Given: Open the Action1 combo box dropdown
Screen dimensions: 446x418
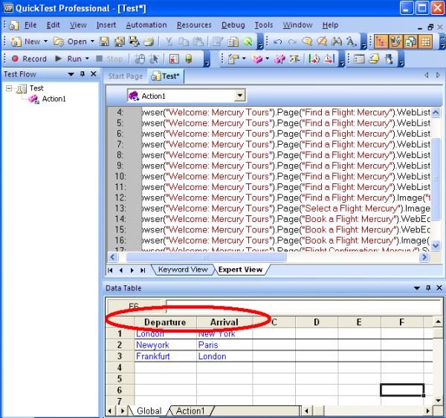Looking at the screenshot, I should click(240, 96).
